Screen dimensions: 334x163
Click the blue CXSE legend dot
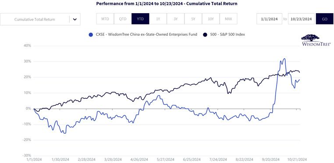pyautogui.click(x=91, y=35)
